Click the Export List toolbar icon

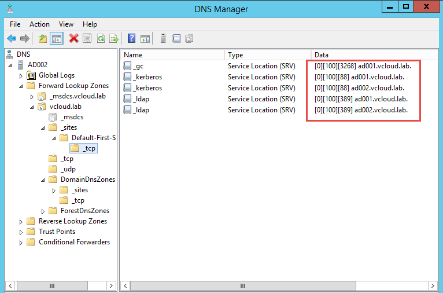[x=114, y=38]
